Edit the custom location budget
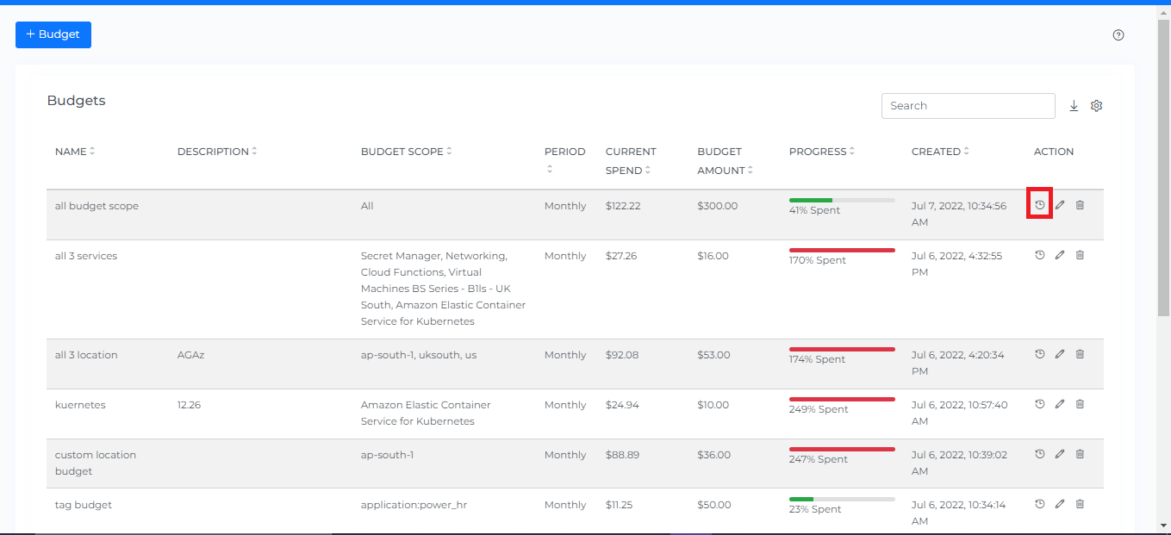1171x535 pixels. [x=1060, y=454]
